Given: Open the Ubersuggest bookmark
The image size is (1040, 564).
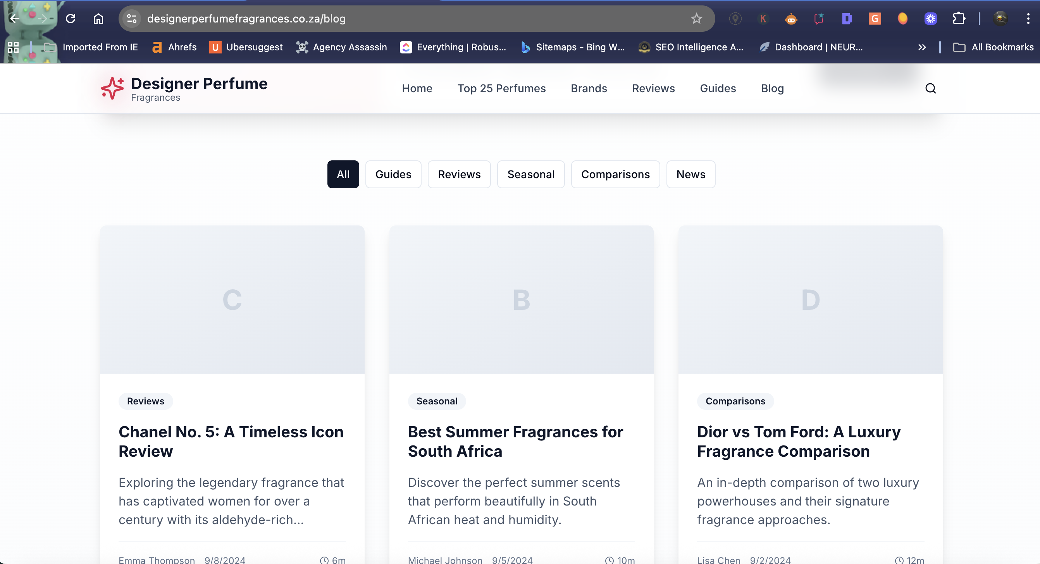Looking at the screenshot, I should pos(246,47).
